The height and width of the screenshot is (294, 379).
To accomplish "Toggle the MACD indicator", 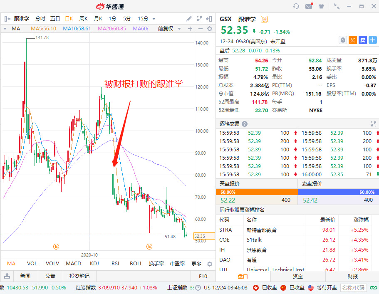I will 74,264.
